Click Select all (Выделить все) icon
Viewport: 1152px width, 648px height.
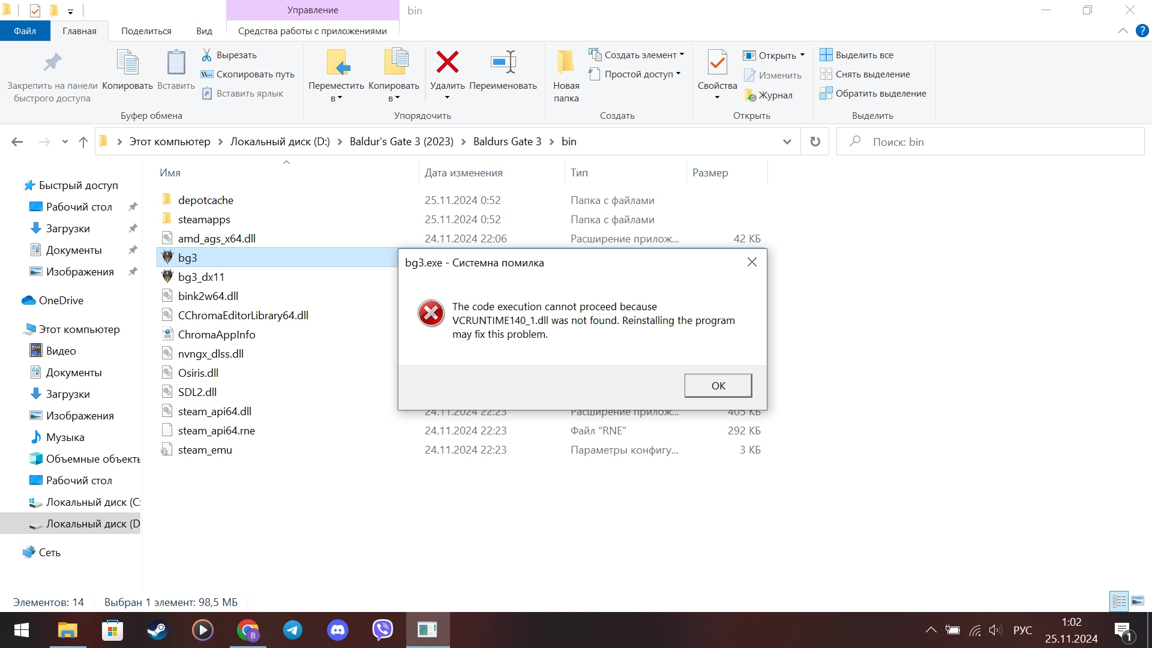[x=826, y=55]
